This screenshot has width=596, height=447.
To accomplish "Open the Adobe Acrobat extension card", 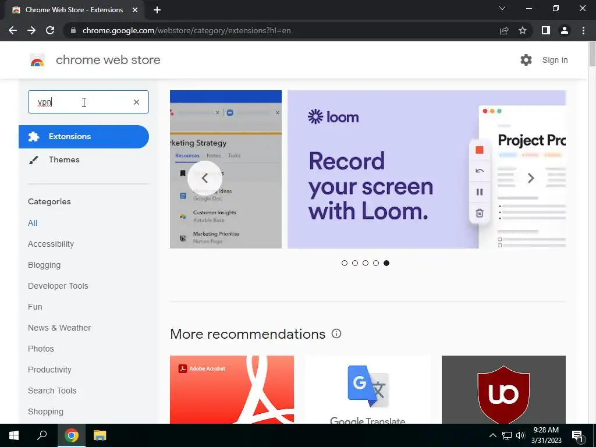I will coord(232,389).
